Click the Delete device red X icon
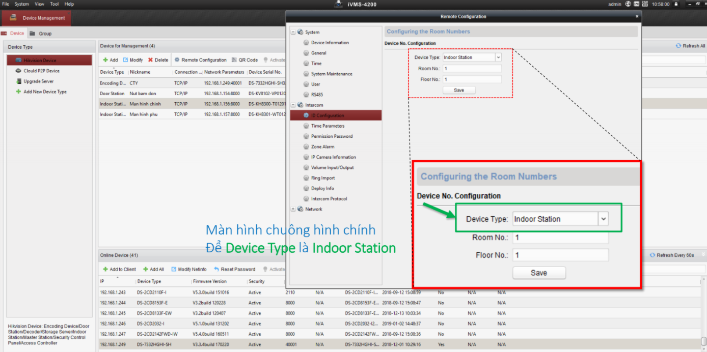The width and height of the screenshot is (707, 352). click(151, 60)
